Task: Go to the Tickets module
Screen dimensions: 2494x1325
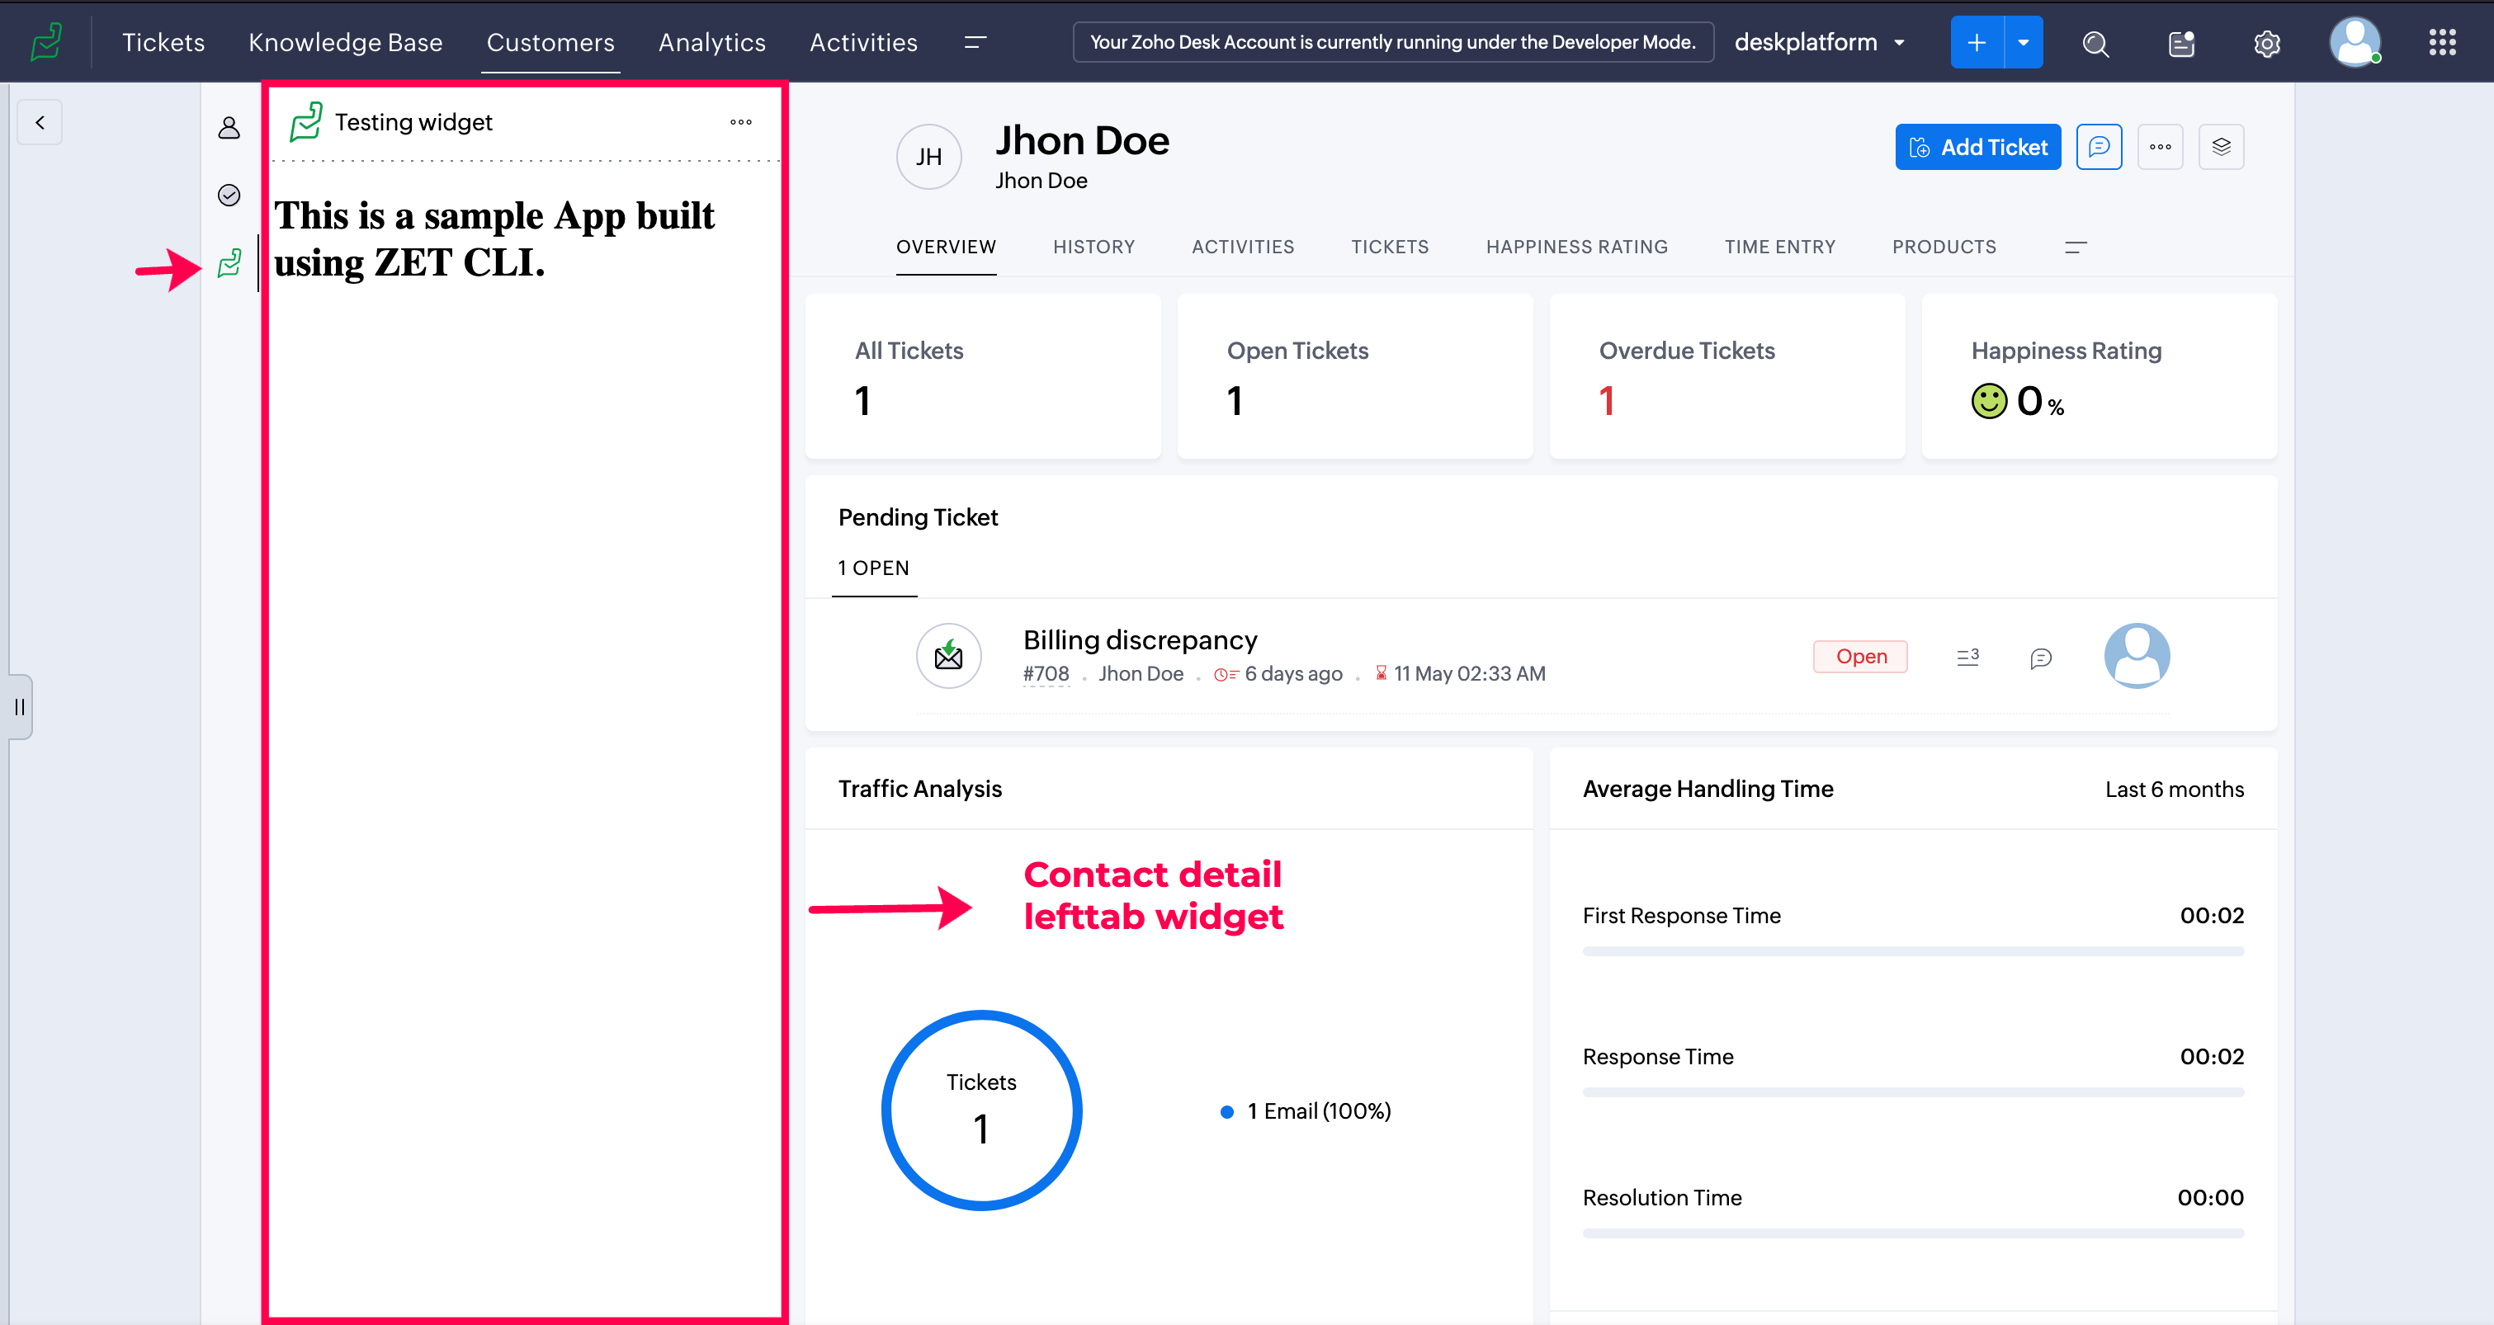Action: tap(163, 41)
